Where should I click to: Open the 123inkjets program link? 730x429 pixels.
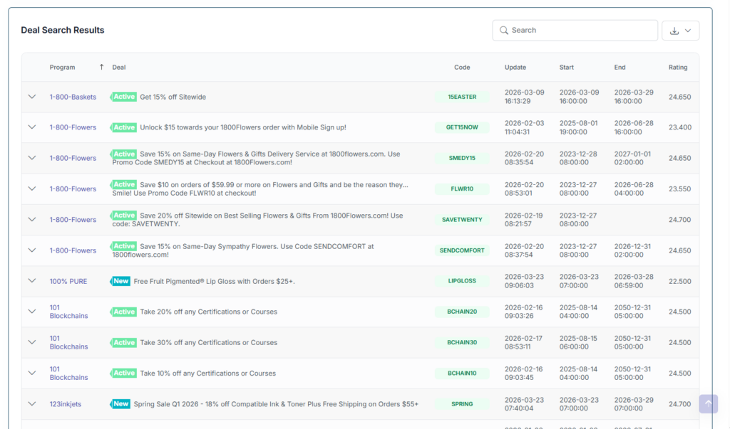(66, 404)
